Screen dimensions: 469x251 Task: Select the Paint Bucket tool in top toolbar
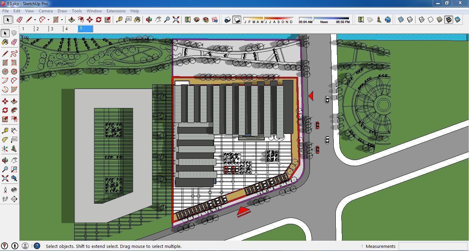coord(137,20)
